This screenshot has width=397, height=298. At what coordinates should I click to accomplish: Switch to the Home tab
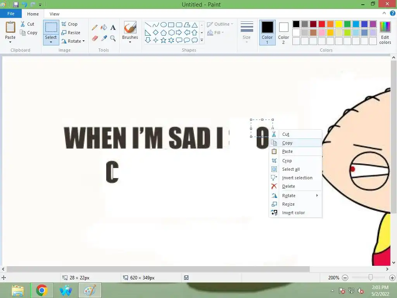point(33,14)
